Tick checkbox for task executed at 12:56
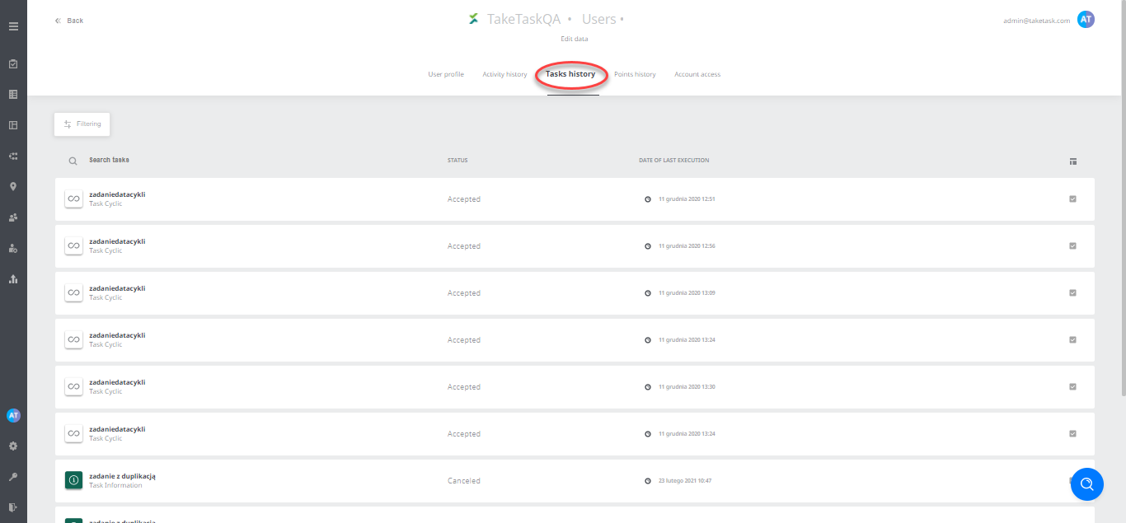 (1072, 245)
